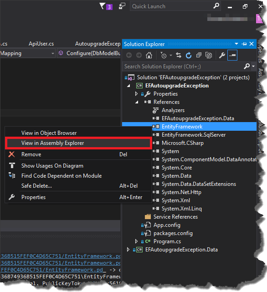Image resolution: width=267 pixels, height=292 pixels.
Task: Select the System.Xml.Linq reference
Action: pyautogui.click(x=181, y=209)
